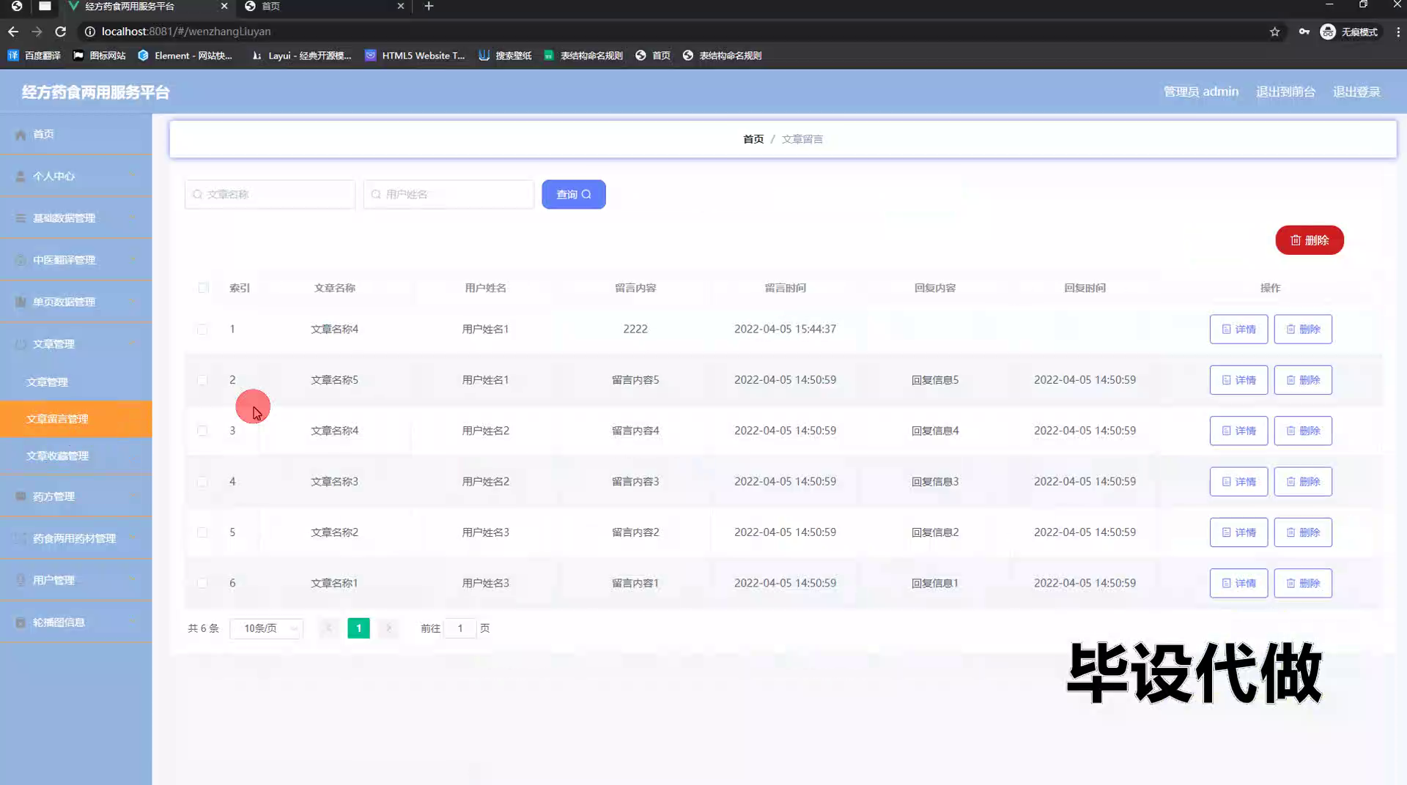Open the browser three-dot menu
This screenshot has width=1407, height=785.
pyautogui.click(x=1397, y=31)
